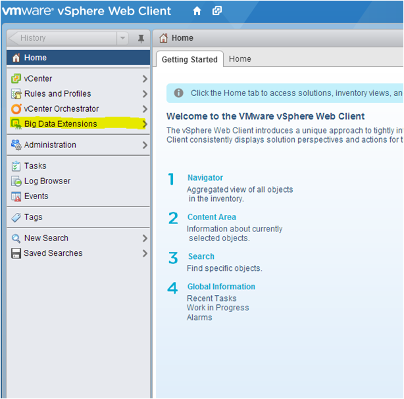Screen dimensions: 404x399
Task: Click the 'Work in Progress' text
Action: tap(218, 308)
